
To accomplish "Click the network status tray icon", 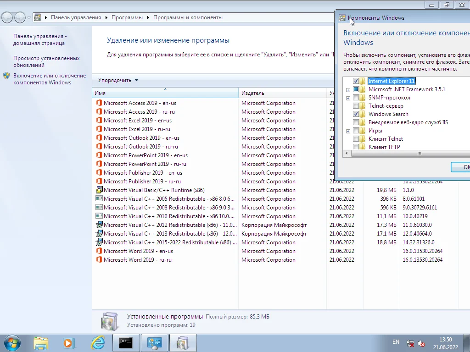I will coord(410,343).
